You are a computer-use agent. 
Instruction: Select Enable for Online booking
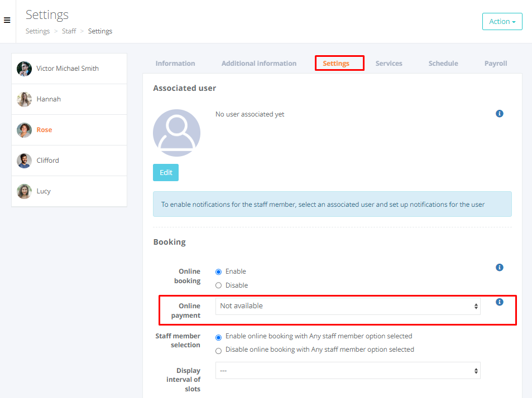[218, 272]
